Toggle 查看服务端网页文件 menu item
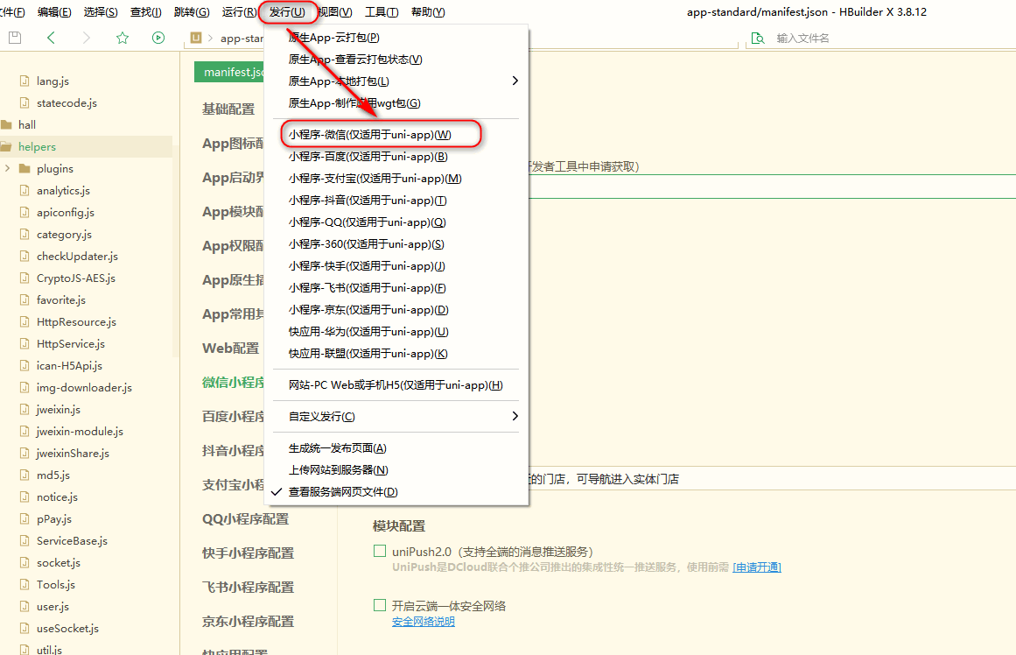 pyautogui.click(x=343, y=492)
